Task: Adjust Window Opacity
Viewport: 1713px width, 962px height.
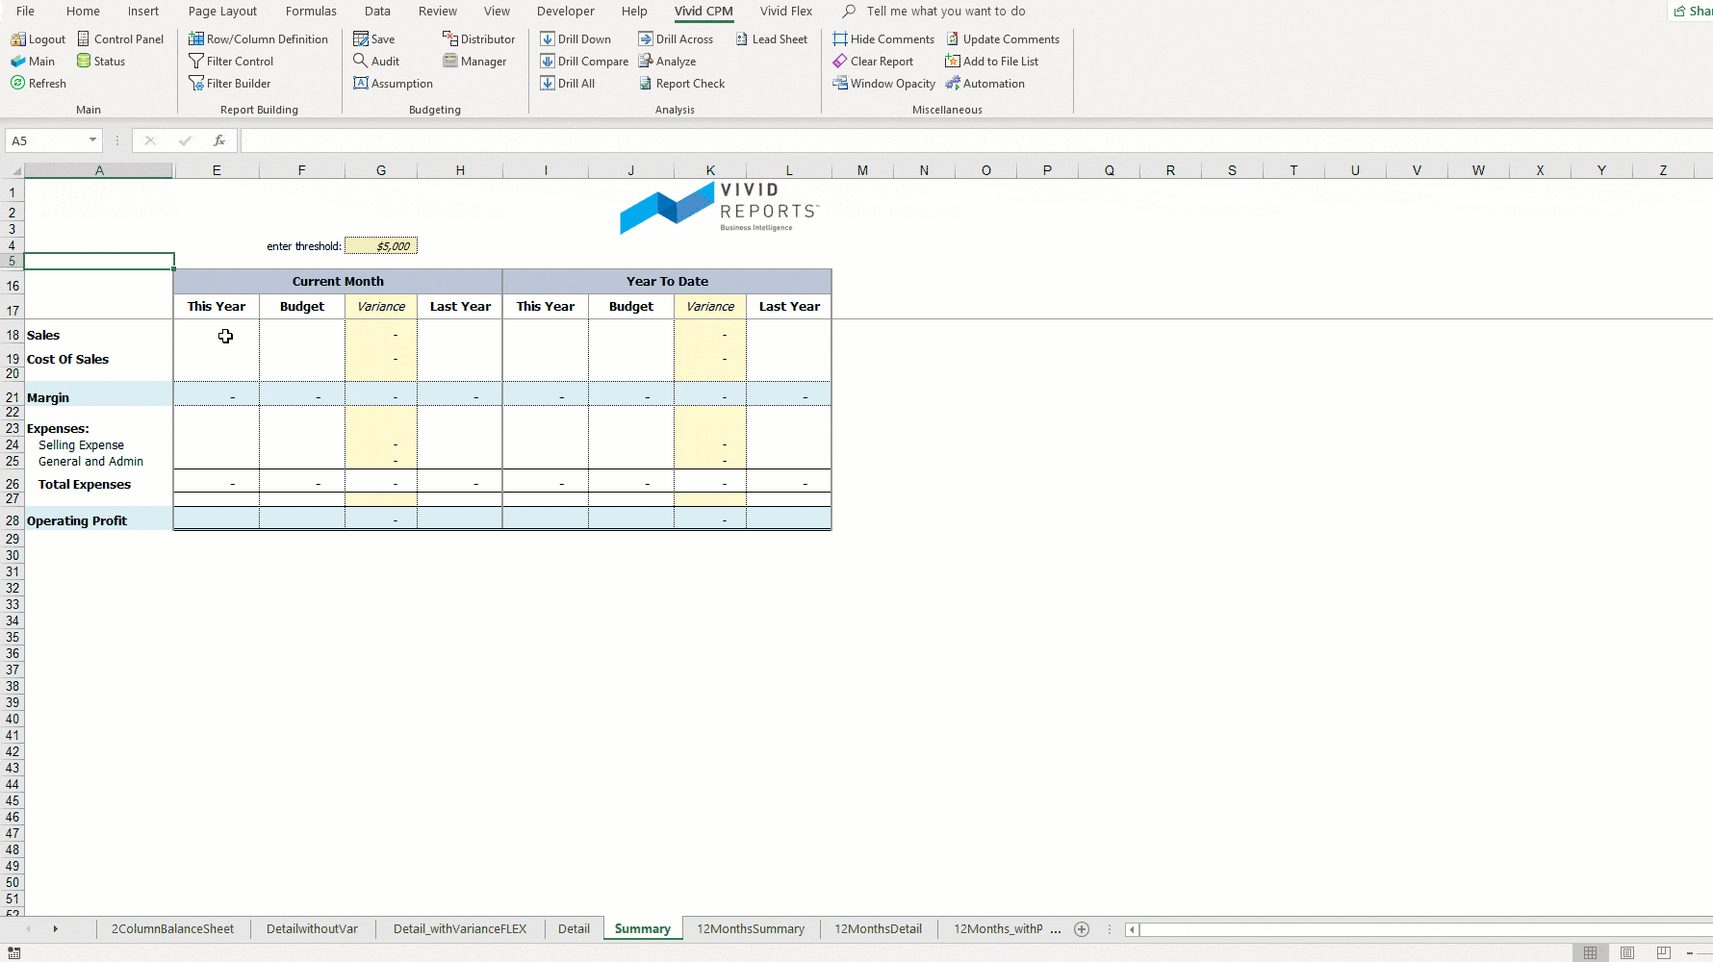Action: click(x=883, y=84)
